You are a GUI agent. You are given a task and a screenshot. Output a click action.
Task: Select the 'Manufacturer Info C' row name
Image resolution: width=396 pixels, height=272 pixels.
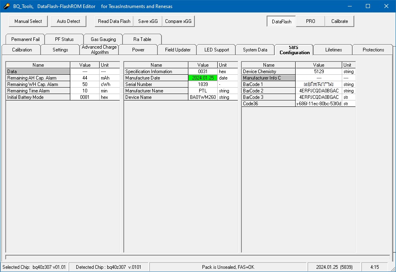pyautogui.click(x=268, y=78)
